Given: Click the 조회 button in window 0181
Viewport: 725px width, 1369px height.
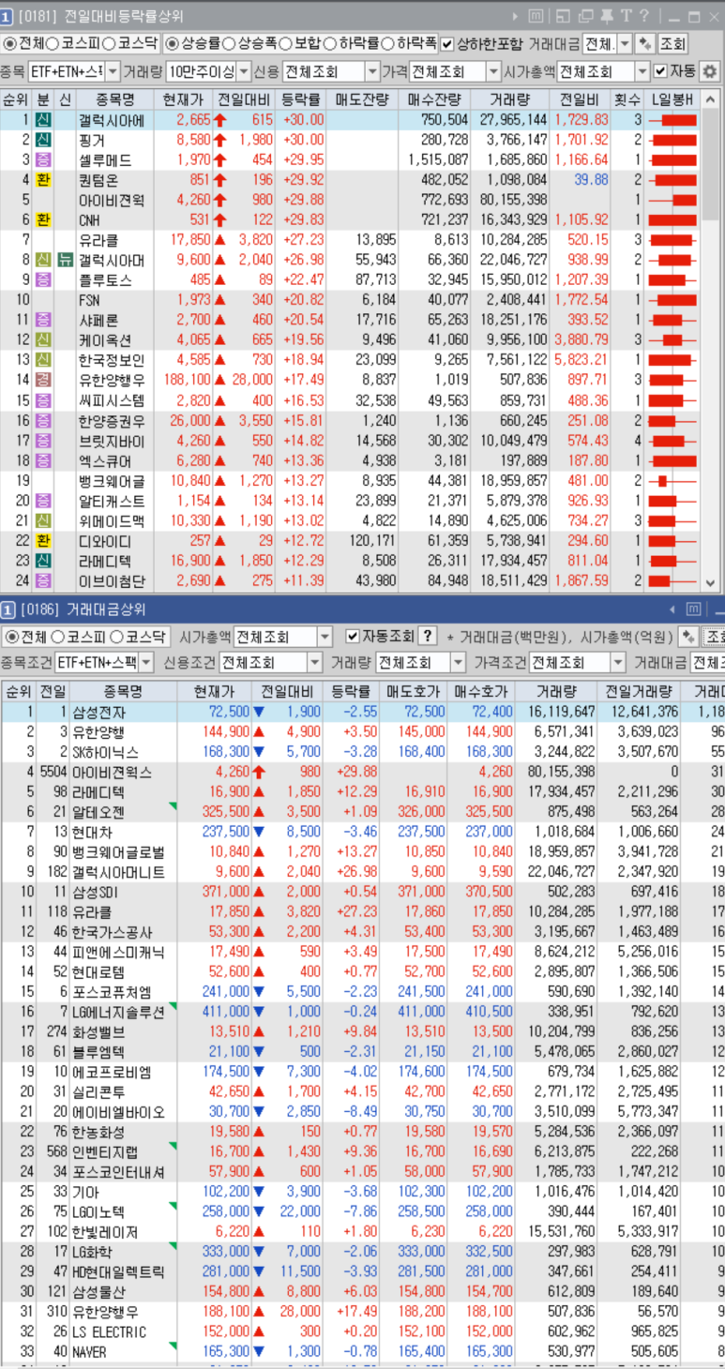Looking at the screenshot, I should tap(672, 43).
